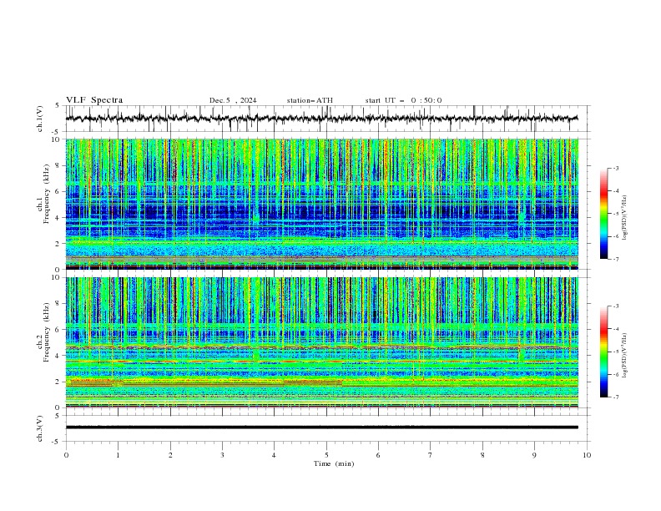Click the '-7' label on ch.2 colorbar
Image resolution: width=661 pixels, height=511 pixels.
(616, 397)
